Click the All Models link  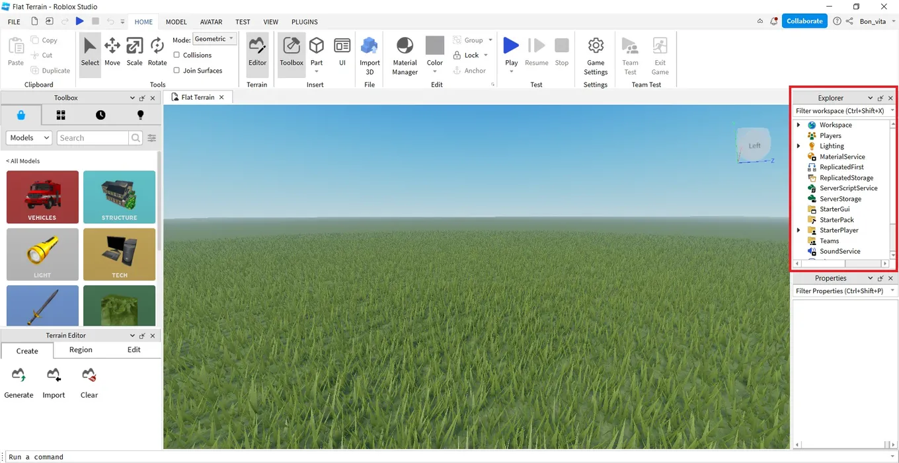tap(23, 161)
